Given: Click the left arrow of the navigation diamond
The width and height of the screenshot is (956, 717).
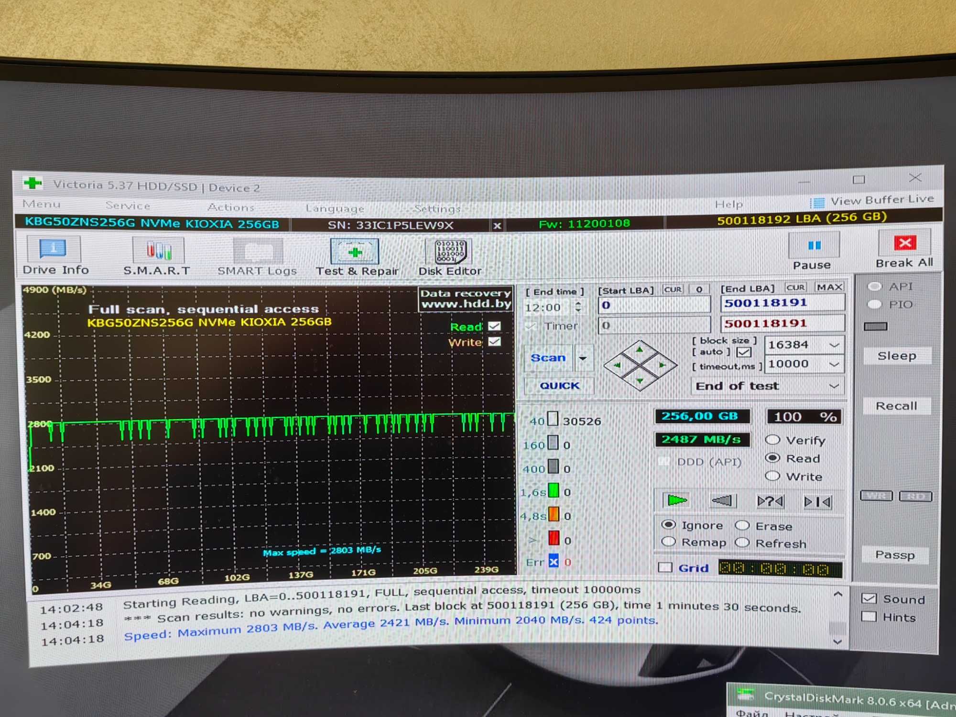Looking at the screenshot, I should 617,365.
